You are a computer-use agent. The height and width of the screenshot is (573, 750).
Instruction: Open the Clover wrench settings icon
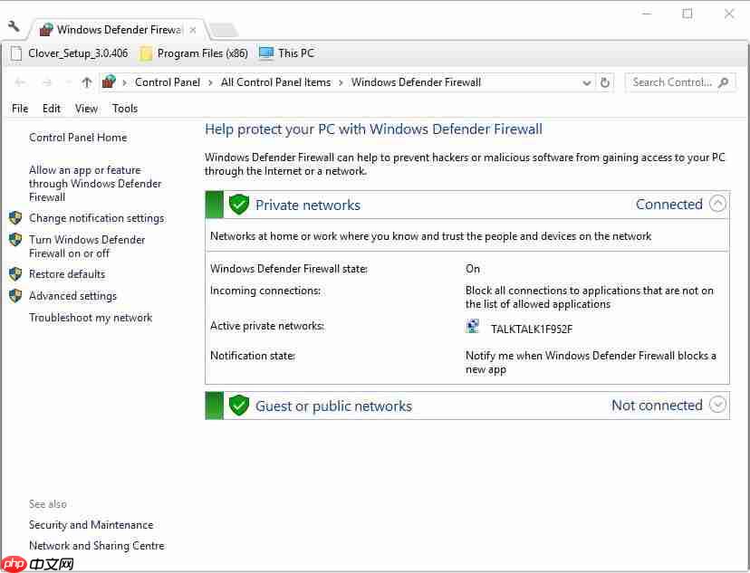14,26
